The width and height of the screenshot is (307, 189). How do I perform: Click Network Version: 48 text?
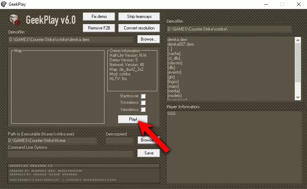[127, 65]
